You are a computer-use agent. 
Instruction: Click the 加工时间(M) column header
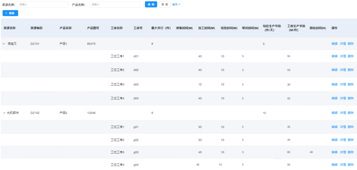tap(207, 28)
